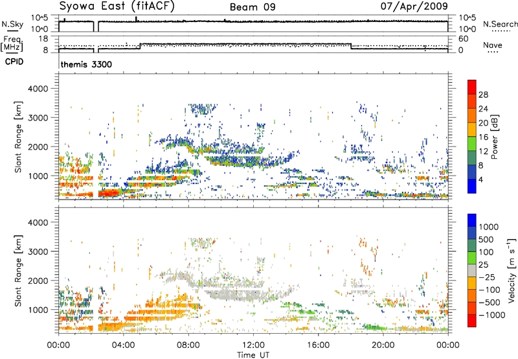Image resolution: width=518 pixels, height=359 pixels.
Task: Select the 'N.Sky' legend label
Action: click(x=12, y=24)
